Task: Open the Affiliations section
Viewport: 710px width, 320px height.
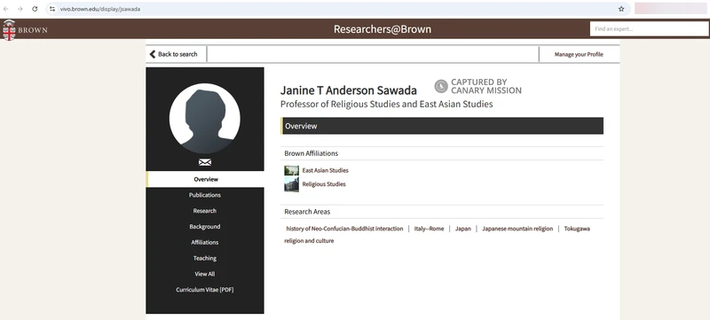Action: pyautogui.click(x=205, y=242)
